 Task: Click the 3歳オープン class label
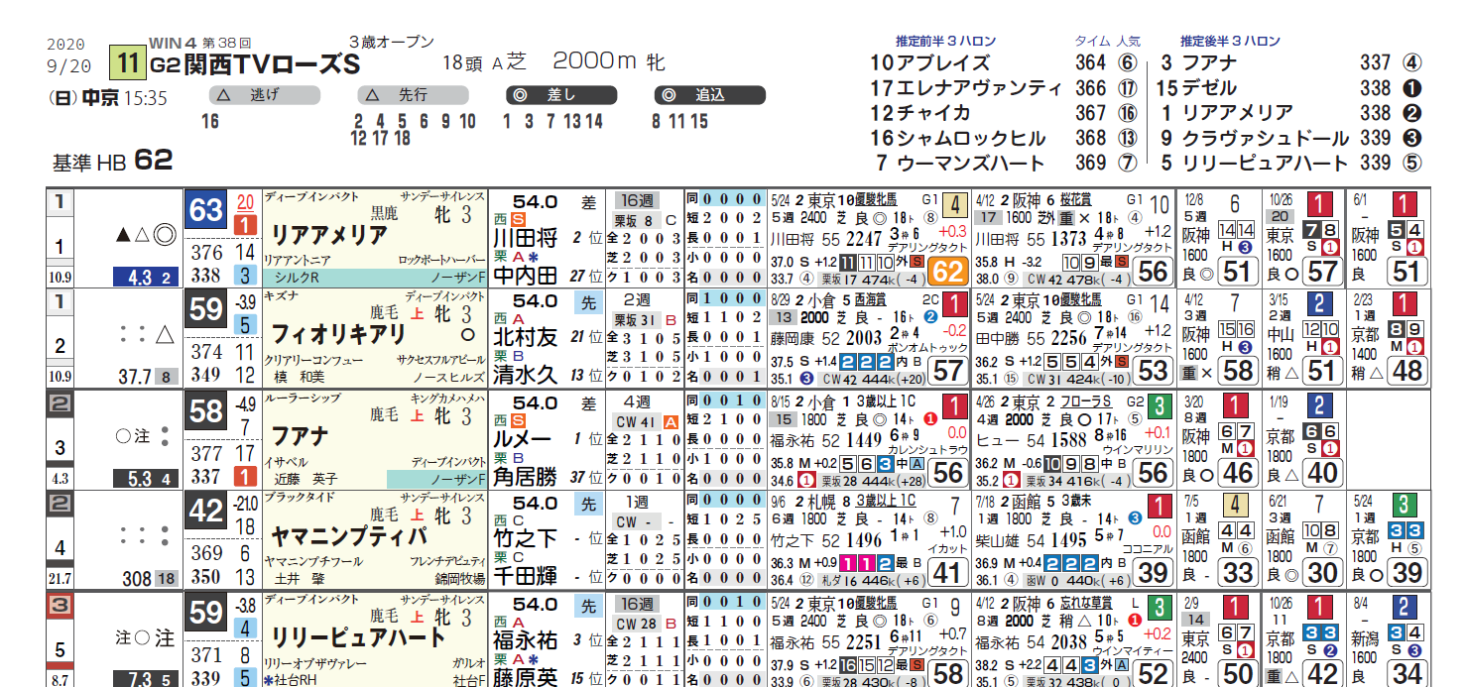coord(391,42)
